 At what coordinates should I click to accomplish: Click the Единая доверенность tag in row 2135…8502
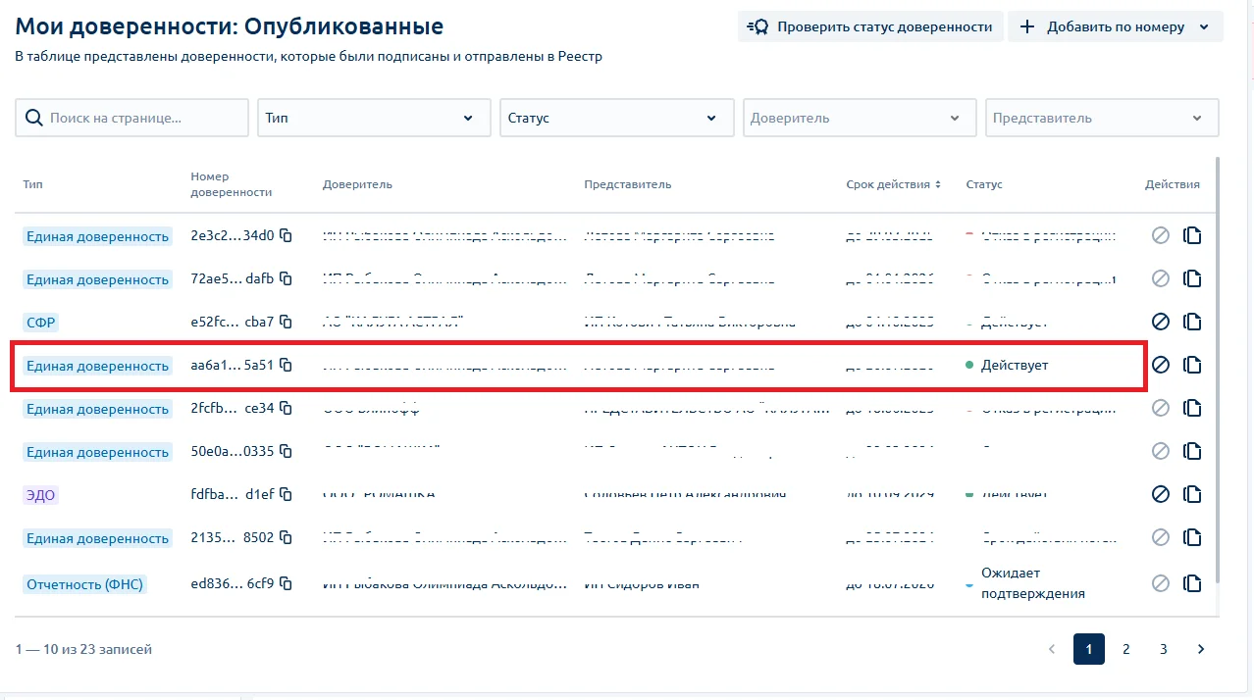pos(97,538)
